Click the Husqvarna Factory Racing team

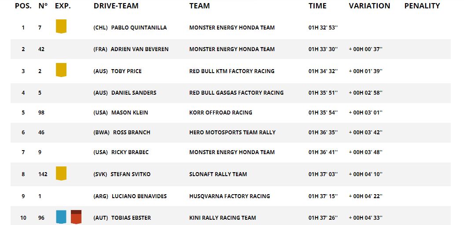[x=230, y=196]
